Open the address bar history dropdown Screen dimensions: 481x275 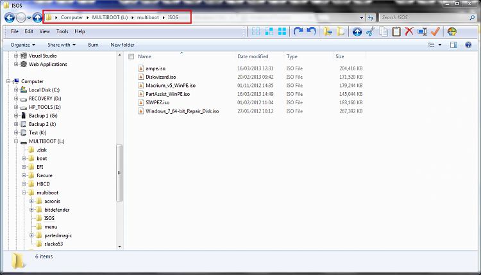pos(361,18)
